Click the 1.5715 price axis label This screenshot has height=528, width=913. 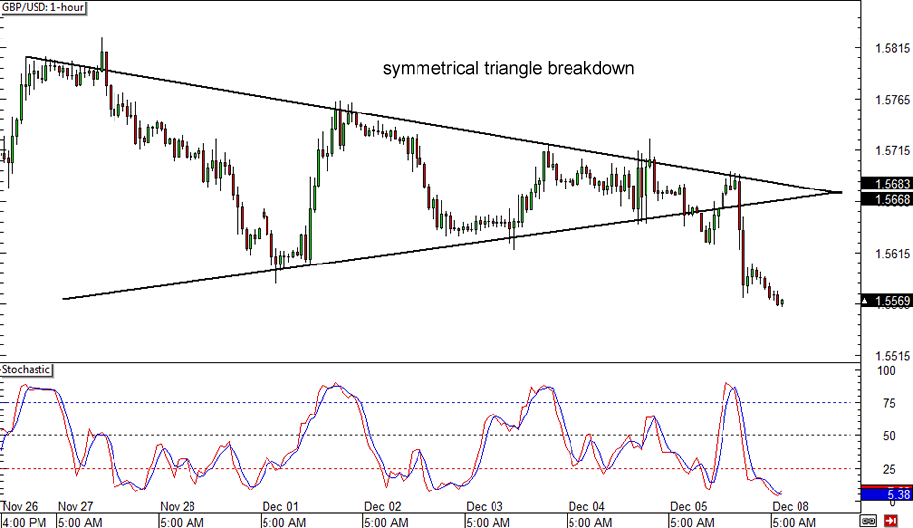point(892,151)
